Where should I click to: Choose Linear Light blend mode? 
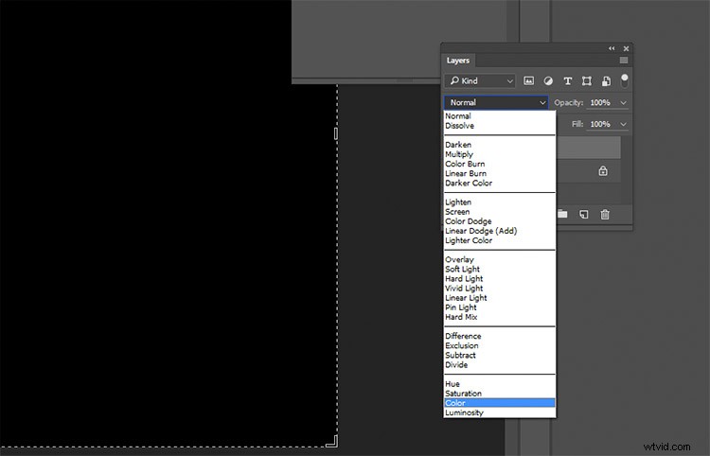pos(500,298)
